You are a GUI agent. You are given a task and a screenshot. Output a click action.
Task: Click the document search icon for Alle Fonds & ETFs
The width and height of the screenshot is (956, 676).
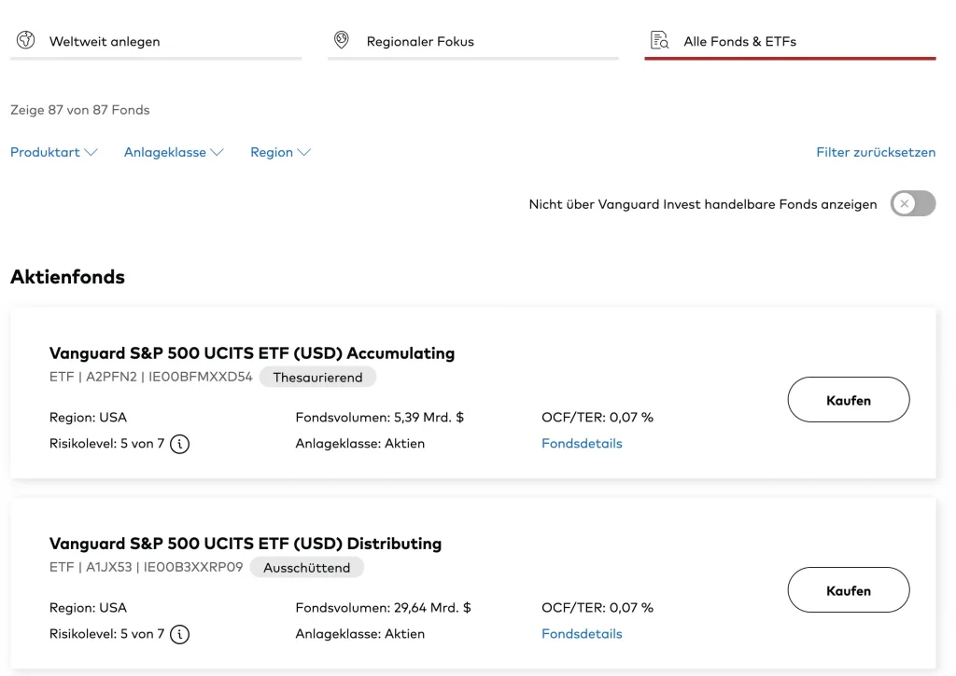point(660,41)
